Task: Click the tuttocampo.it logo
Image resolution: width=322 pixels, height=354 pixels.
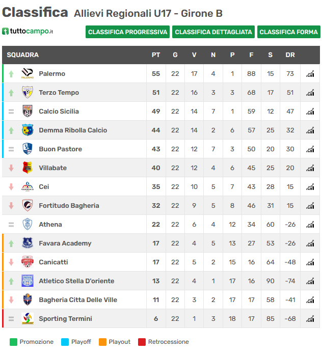Action: [x=28, y=31]
